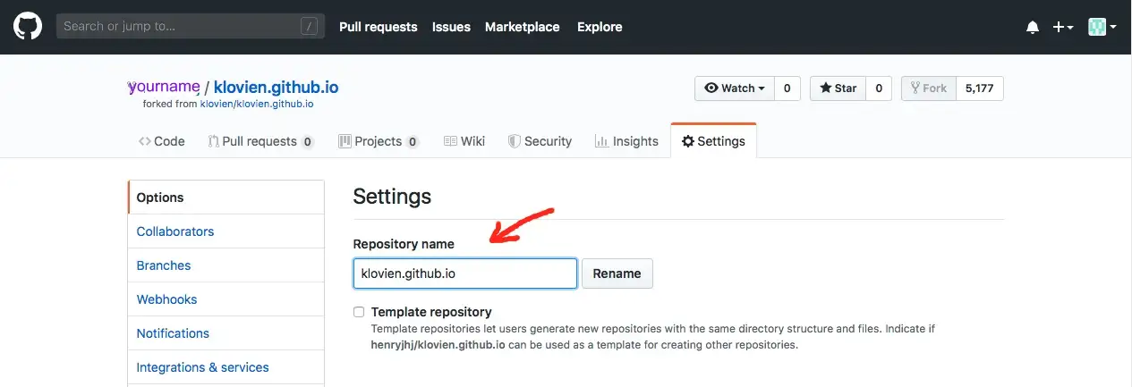This screenshot has width=1132, height=387.
Task: Click the slash shortcut key icon in search
Action: point(310,27)
